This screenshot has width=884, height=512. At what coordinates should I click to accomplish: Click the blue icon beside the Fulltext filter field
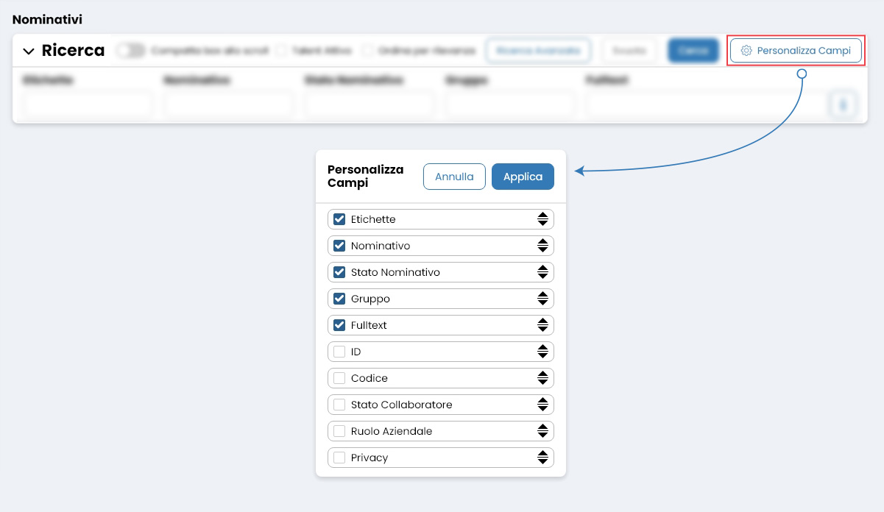click(x=844, y=104)
